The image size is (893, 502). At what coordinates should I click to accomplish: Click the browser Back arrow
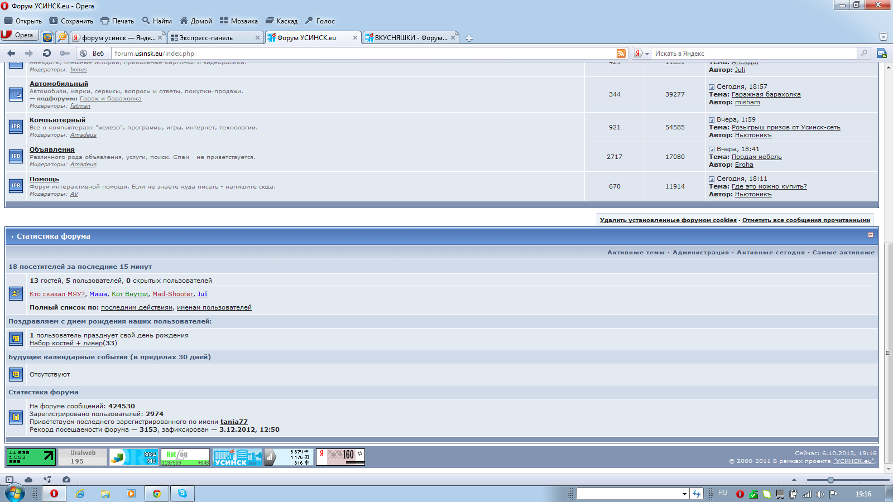tap(11, 54)
